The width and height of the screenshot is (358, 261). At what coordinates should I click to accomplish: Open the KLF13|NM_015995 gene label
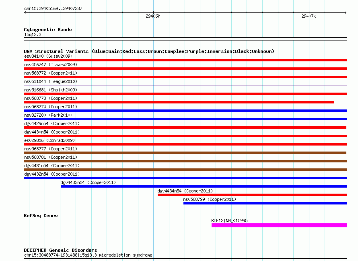(x=229, y=221)
